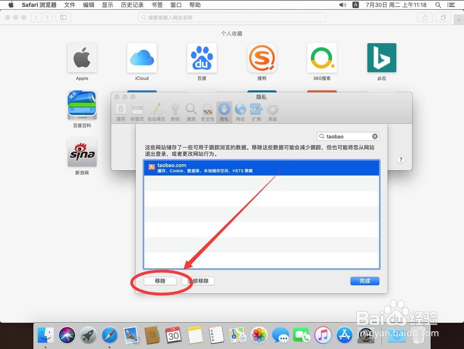Click the 全部移除 Remove All button
Viewport: 464px width, 349px height.
(x=198, y=281)
